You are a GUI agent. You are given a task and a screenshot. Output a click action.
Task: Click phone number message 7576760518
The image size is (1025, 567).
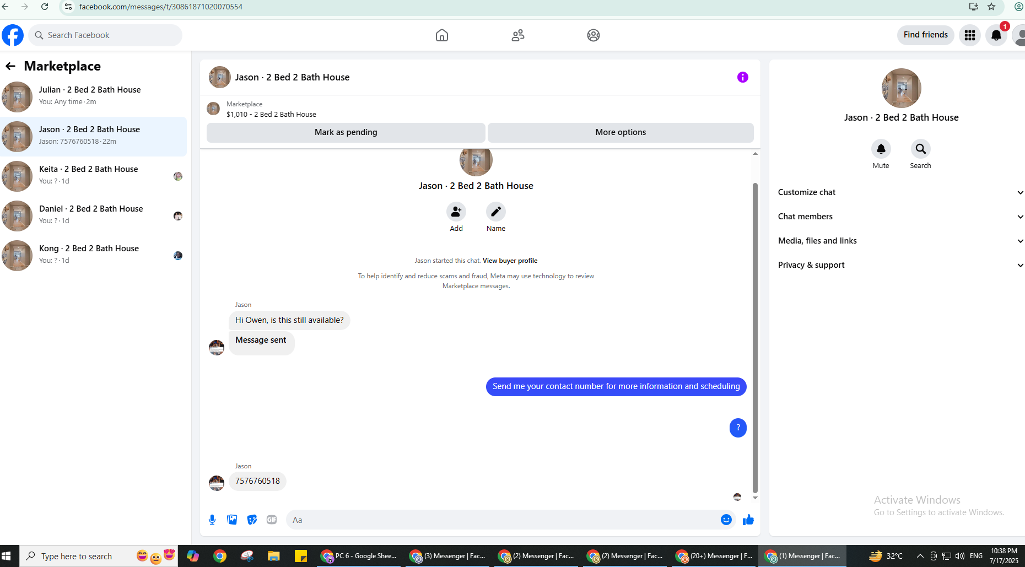click(257, 481)
